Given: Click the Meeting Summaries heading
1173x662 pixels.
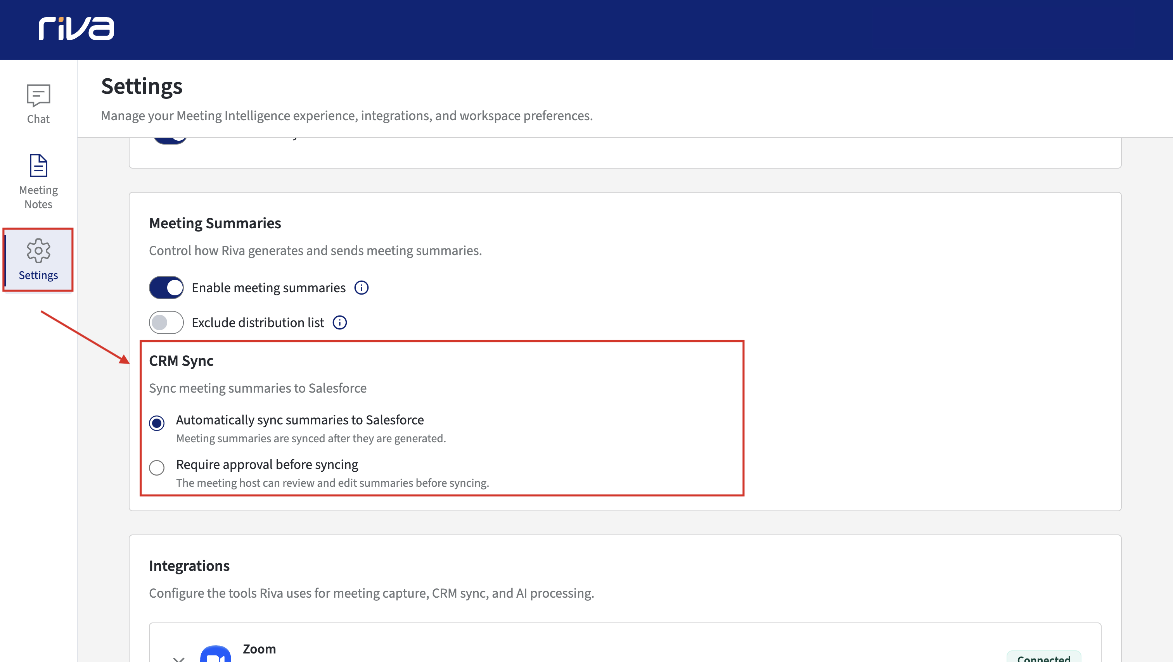Looking at the screenshot, I should coord(215,223).
